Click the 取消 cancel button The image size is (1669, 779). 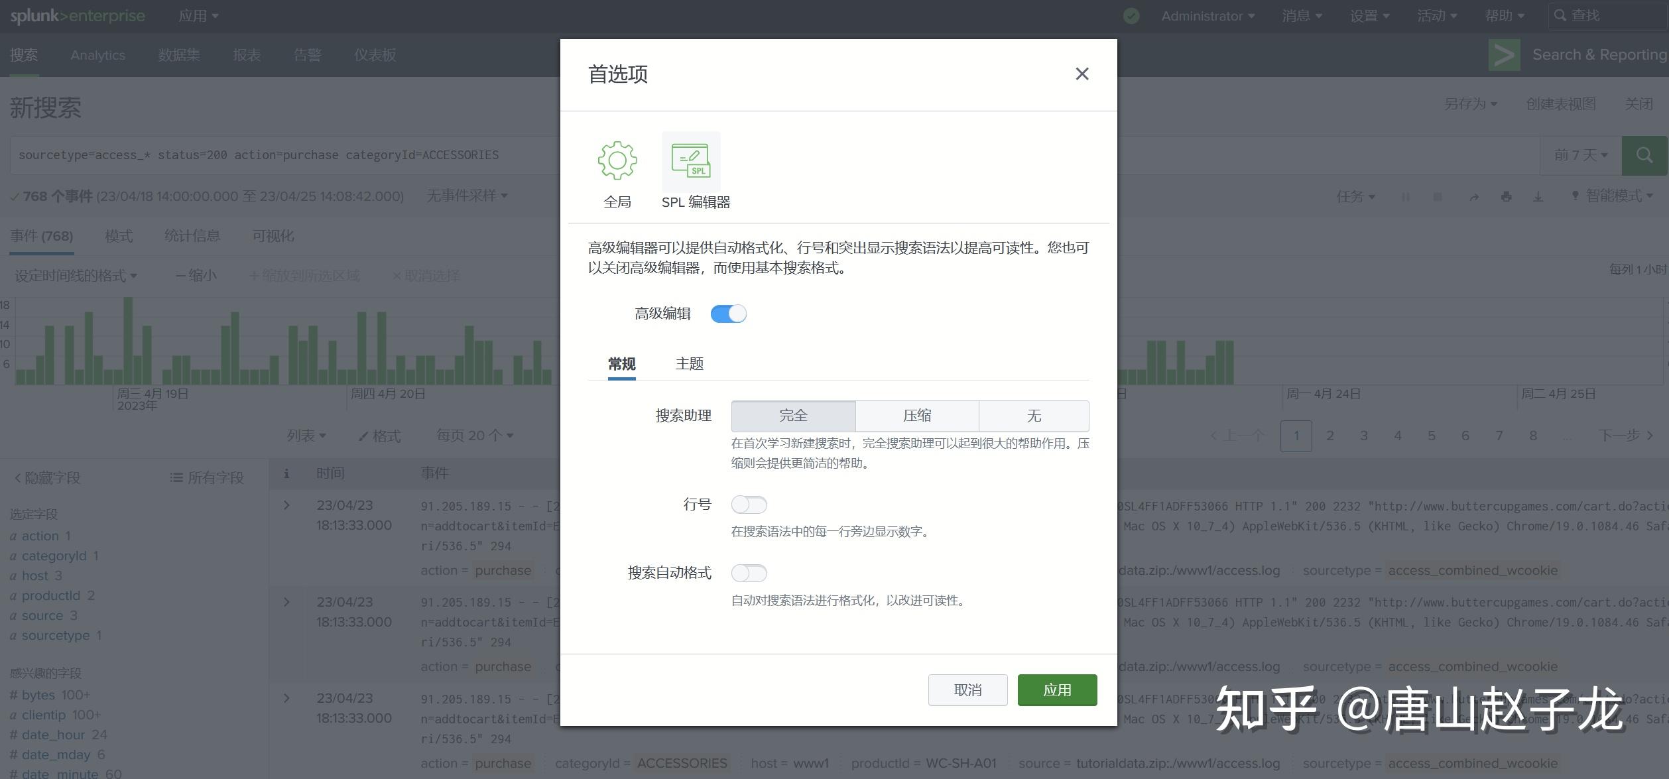967,690
